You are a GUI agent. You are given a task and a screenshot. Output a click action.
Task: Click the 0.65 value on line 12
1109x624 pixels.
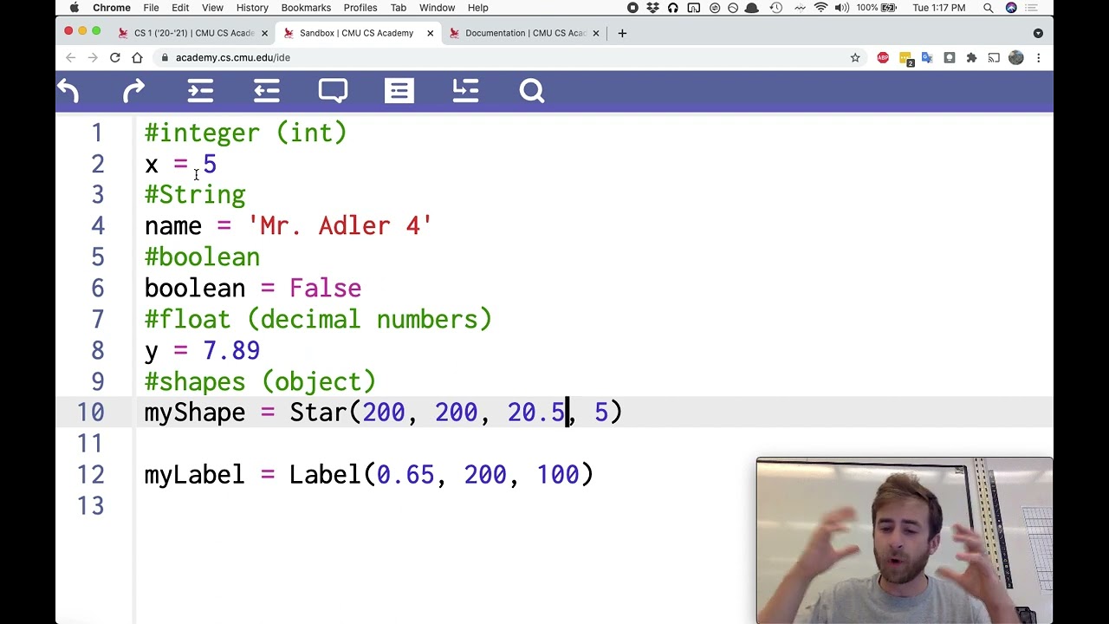[405, 475]
